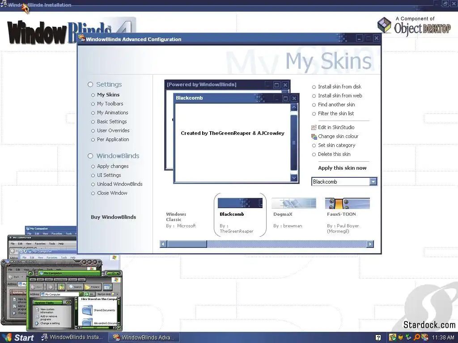Open UI Settings under WindowBlinds
This screenshot has width=458, height=343.
coord(106,175)
